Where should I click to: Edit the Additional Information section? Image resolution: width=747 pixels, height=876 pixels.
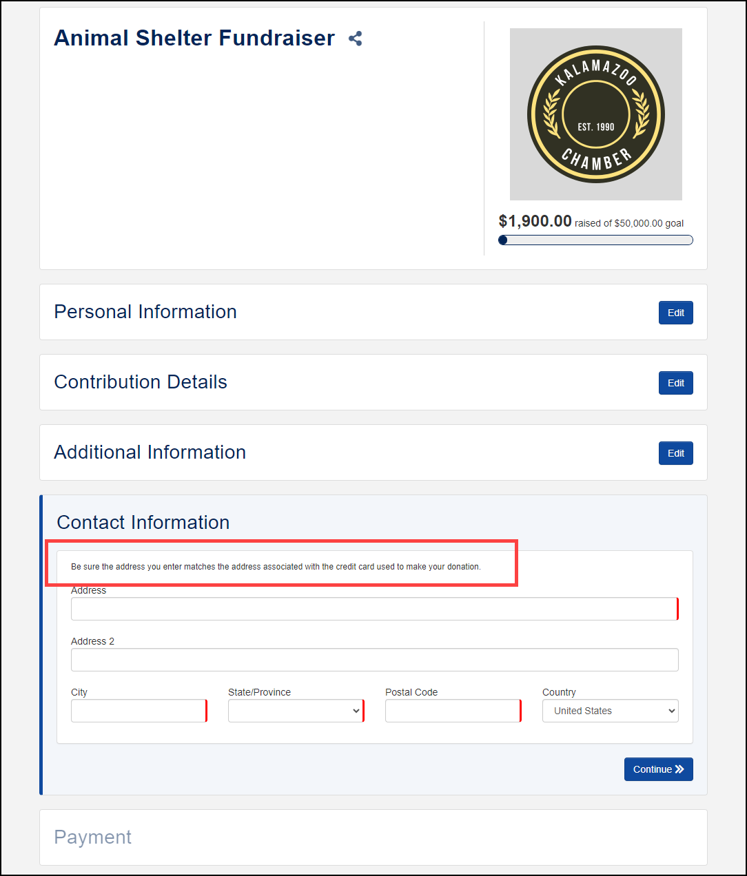(x=676, y=453)
